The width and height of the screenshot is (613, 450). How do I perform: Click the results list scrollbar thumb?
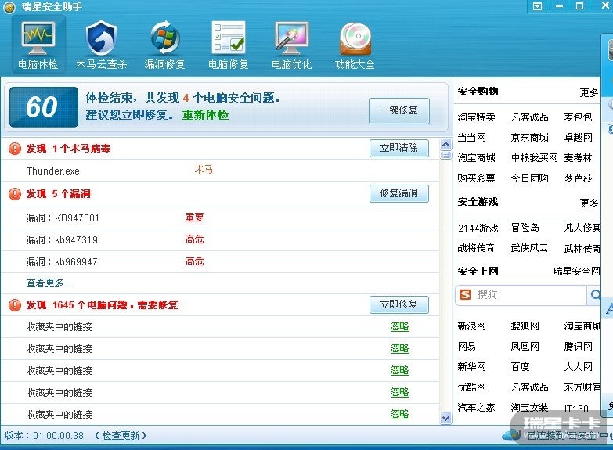[x=445, y=155]
